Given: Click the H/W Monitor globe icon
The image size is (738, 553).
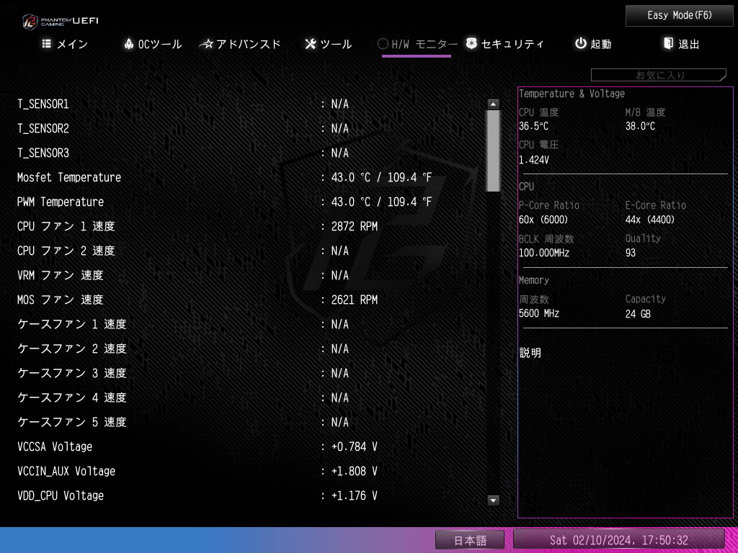Looking at the screenshot, I should click(x=383, y=44).
